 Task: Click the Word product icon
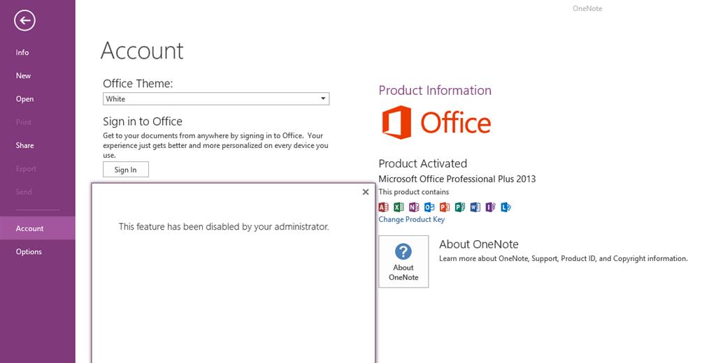pyautogui.click(x=475, y=207)
